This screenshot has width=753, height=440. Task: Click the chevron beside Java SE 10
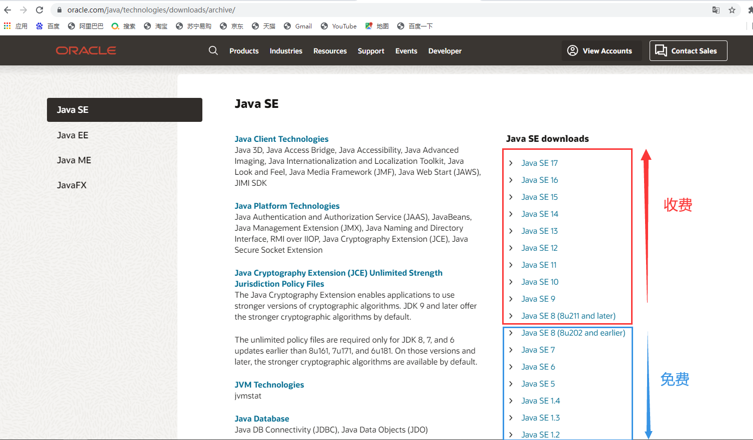tap(511, 282)
